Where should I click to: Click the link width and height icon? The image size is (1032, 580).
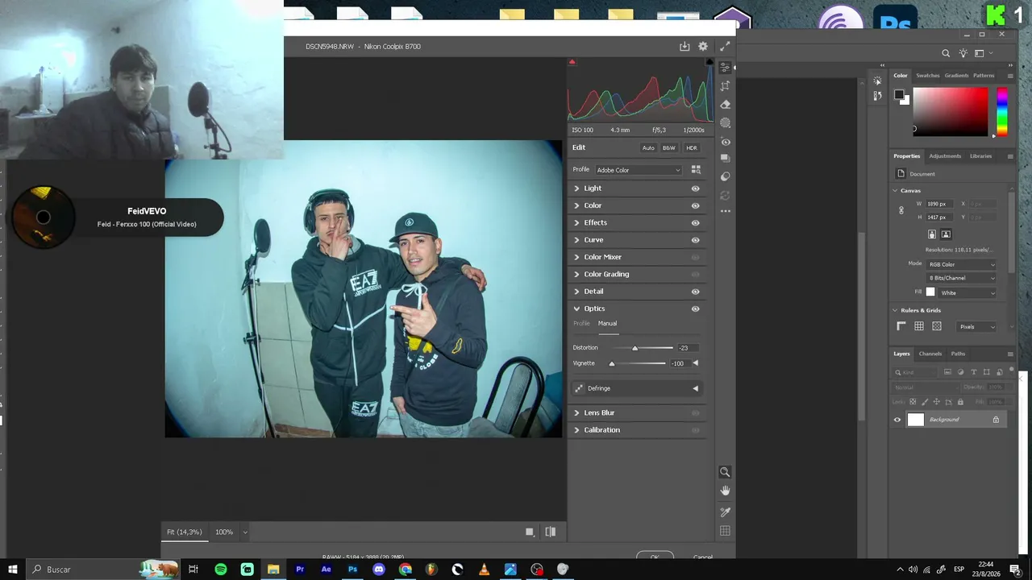click(901, 210)
